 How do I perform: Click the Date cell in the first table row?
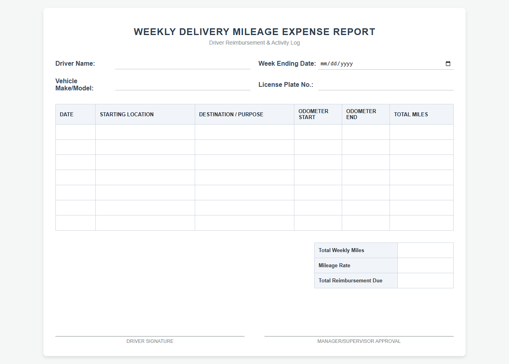point(76,132)
